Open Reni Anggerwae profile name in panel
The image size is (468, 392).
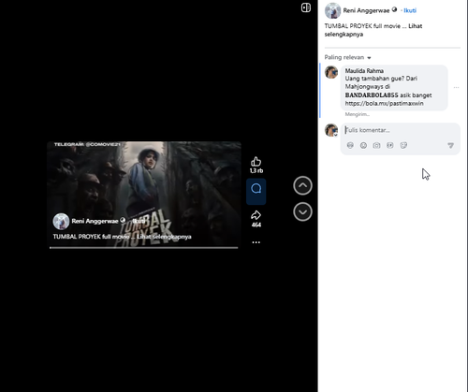[366, 10]
